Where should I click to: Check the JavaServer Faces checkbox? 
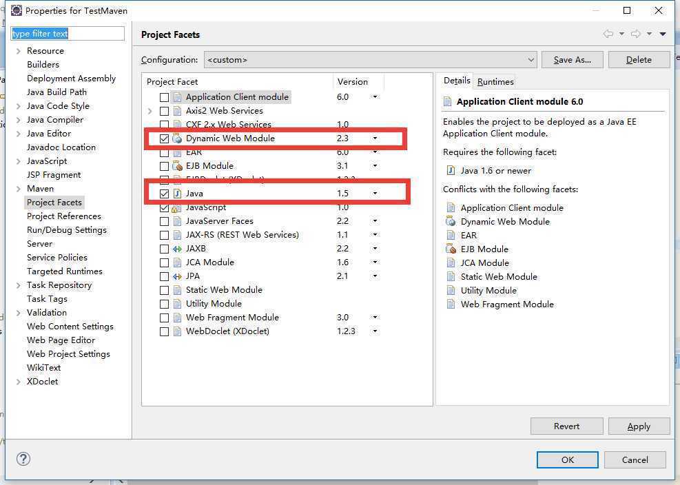click(x=164, y=222)
